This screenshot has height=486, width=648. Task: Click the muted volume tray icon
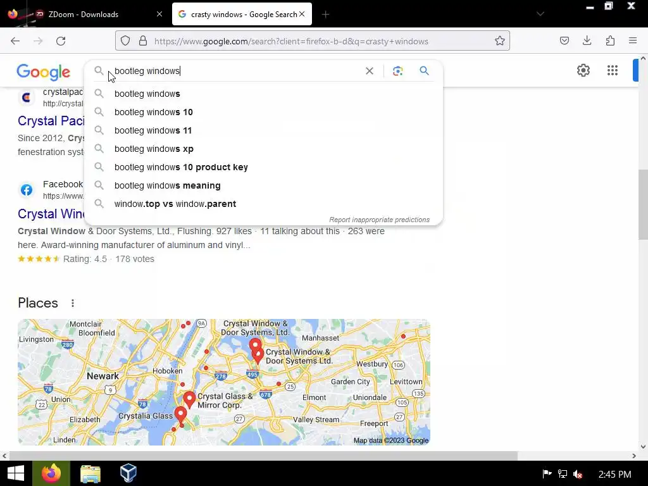tap(578, 474)
